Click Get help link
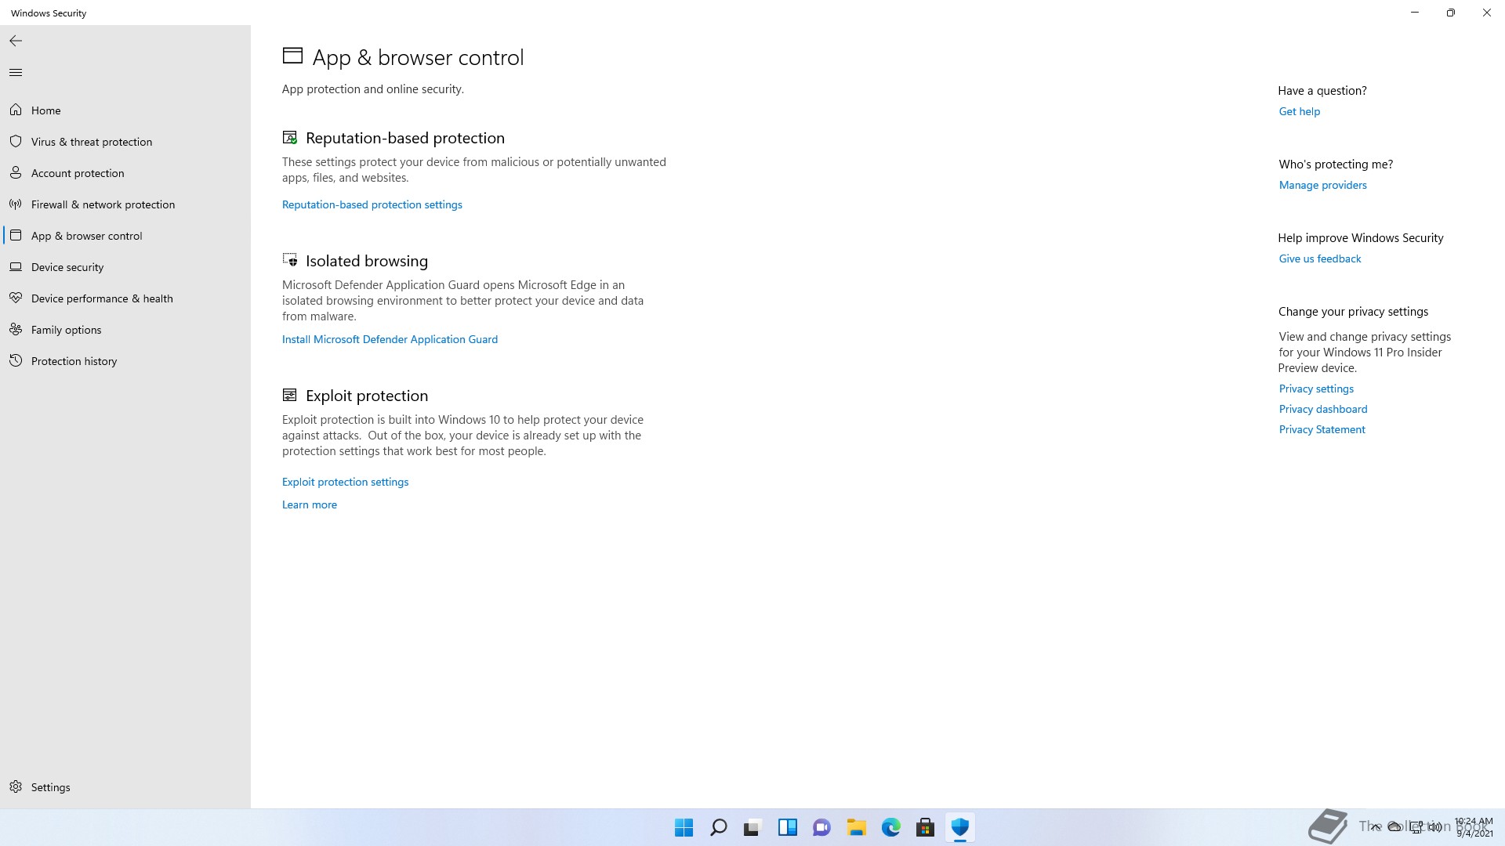This screenshot has height=846, width=1505. [x=1300, y=111]
